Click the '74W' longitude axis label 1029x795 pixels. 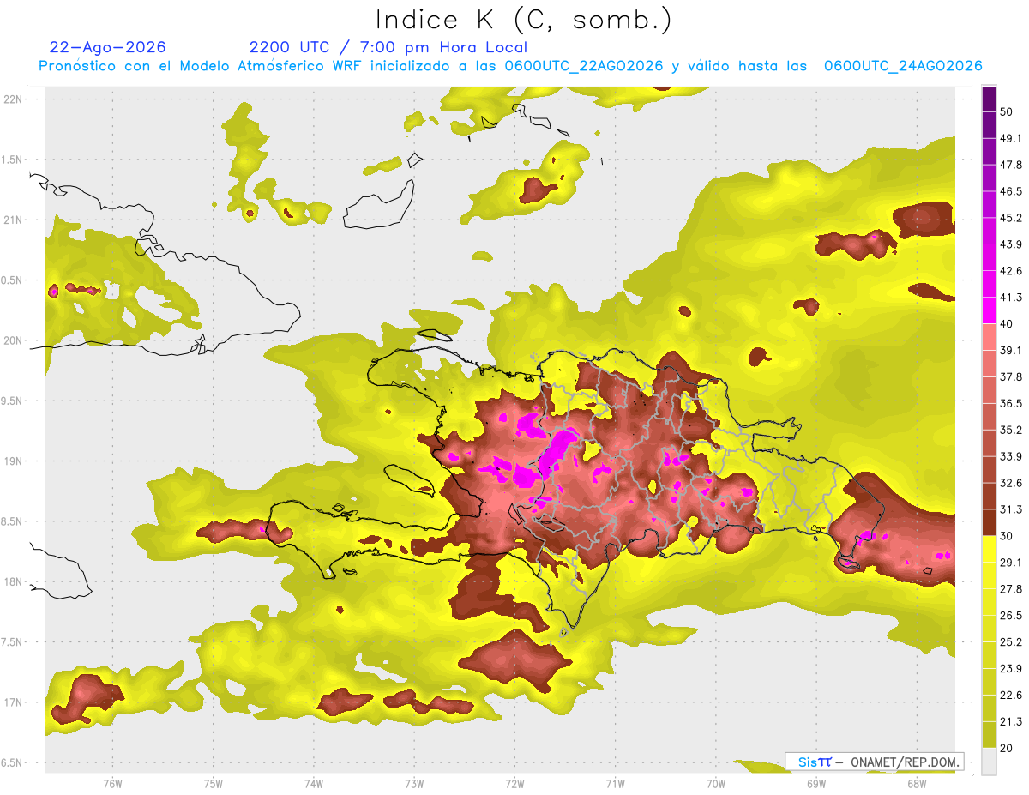pos(314,784)
